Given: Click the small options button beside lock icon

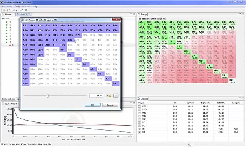Looking at the screenshot, I should click(x=116, y=96).
